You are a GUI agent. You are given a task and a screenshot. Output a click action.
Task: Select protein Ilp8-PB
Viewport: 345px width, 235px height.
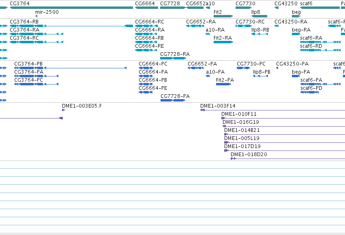point(261,76)
